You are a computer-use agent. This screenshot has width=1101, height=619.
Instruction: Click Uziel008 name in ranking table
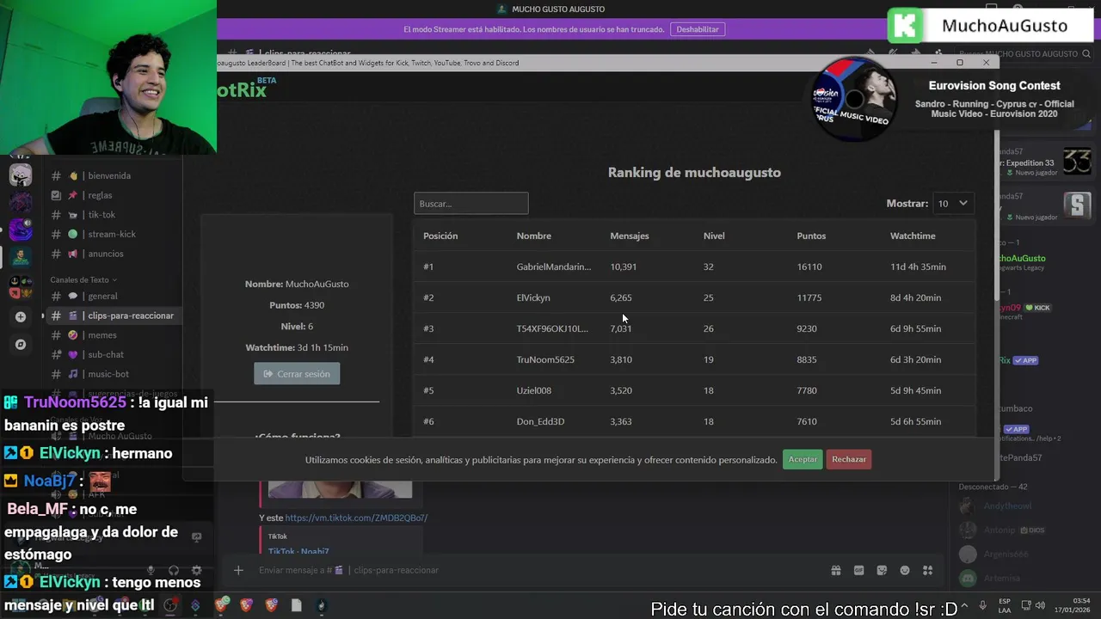[534, 390]
